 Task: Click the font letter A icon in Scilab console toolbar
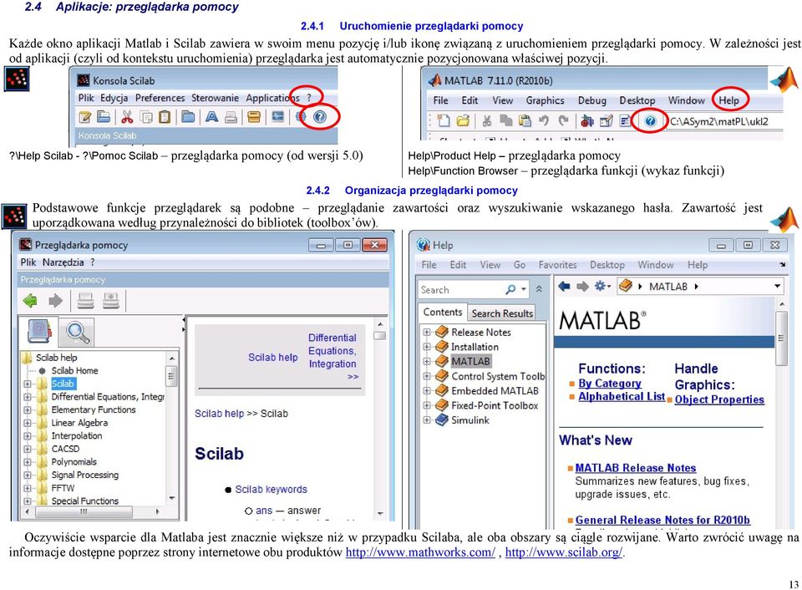coord(211,117)
